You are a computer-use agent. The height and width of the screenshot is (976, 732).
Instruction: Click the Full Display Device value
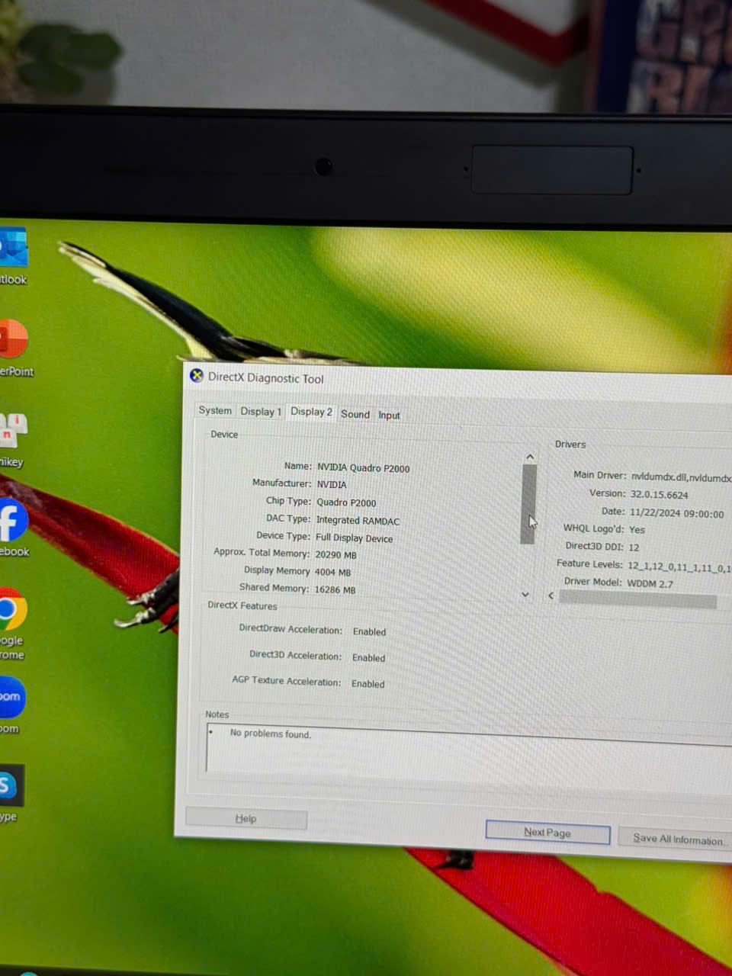click(x=355, y=538)
